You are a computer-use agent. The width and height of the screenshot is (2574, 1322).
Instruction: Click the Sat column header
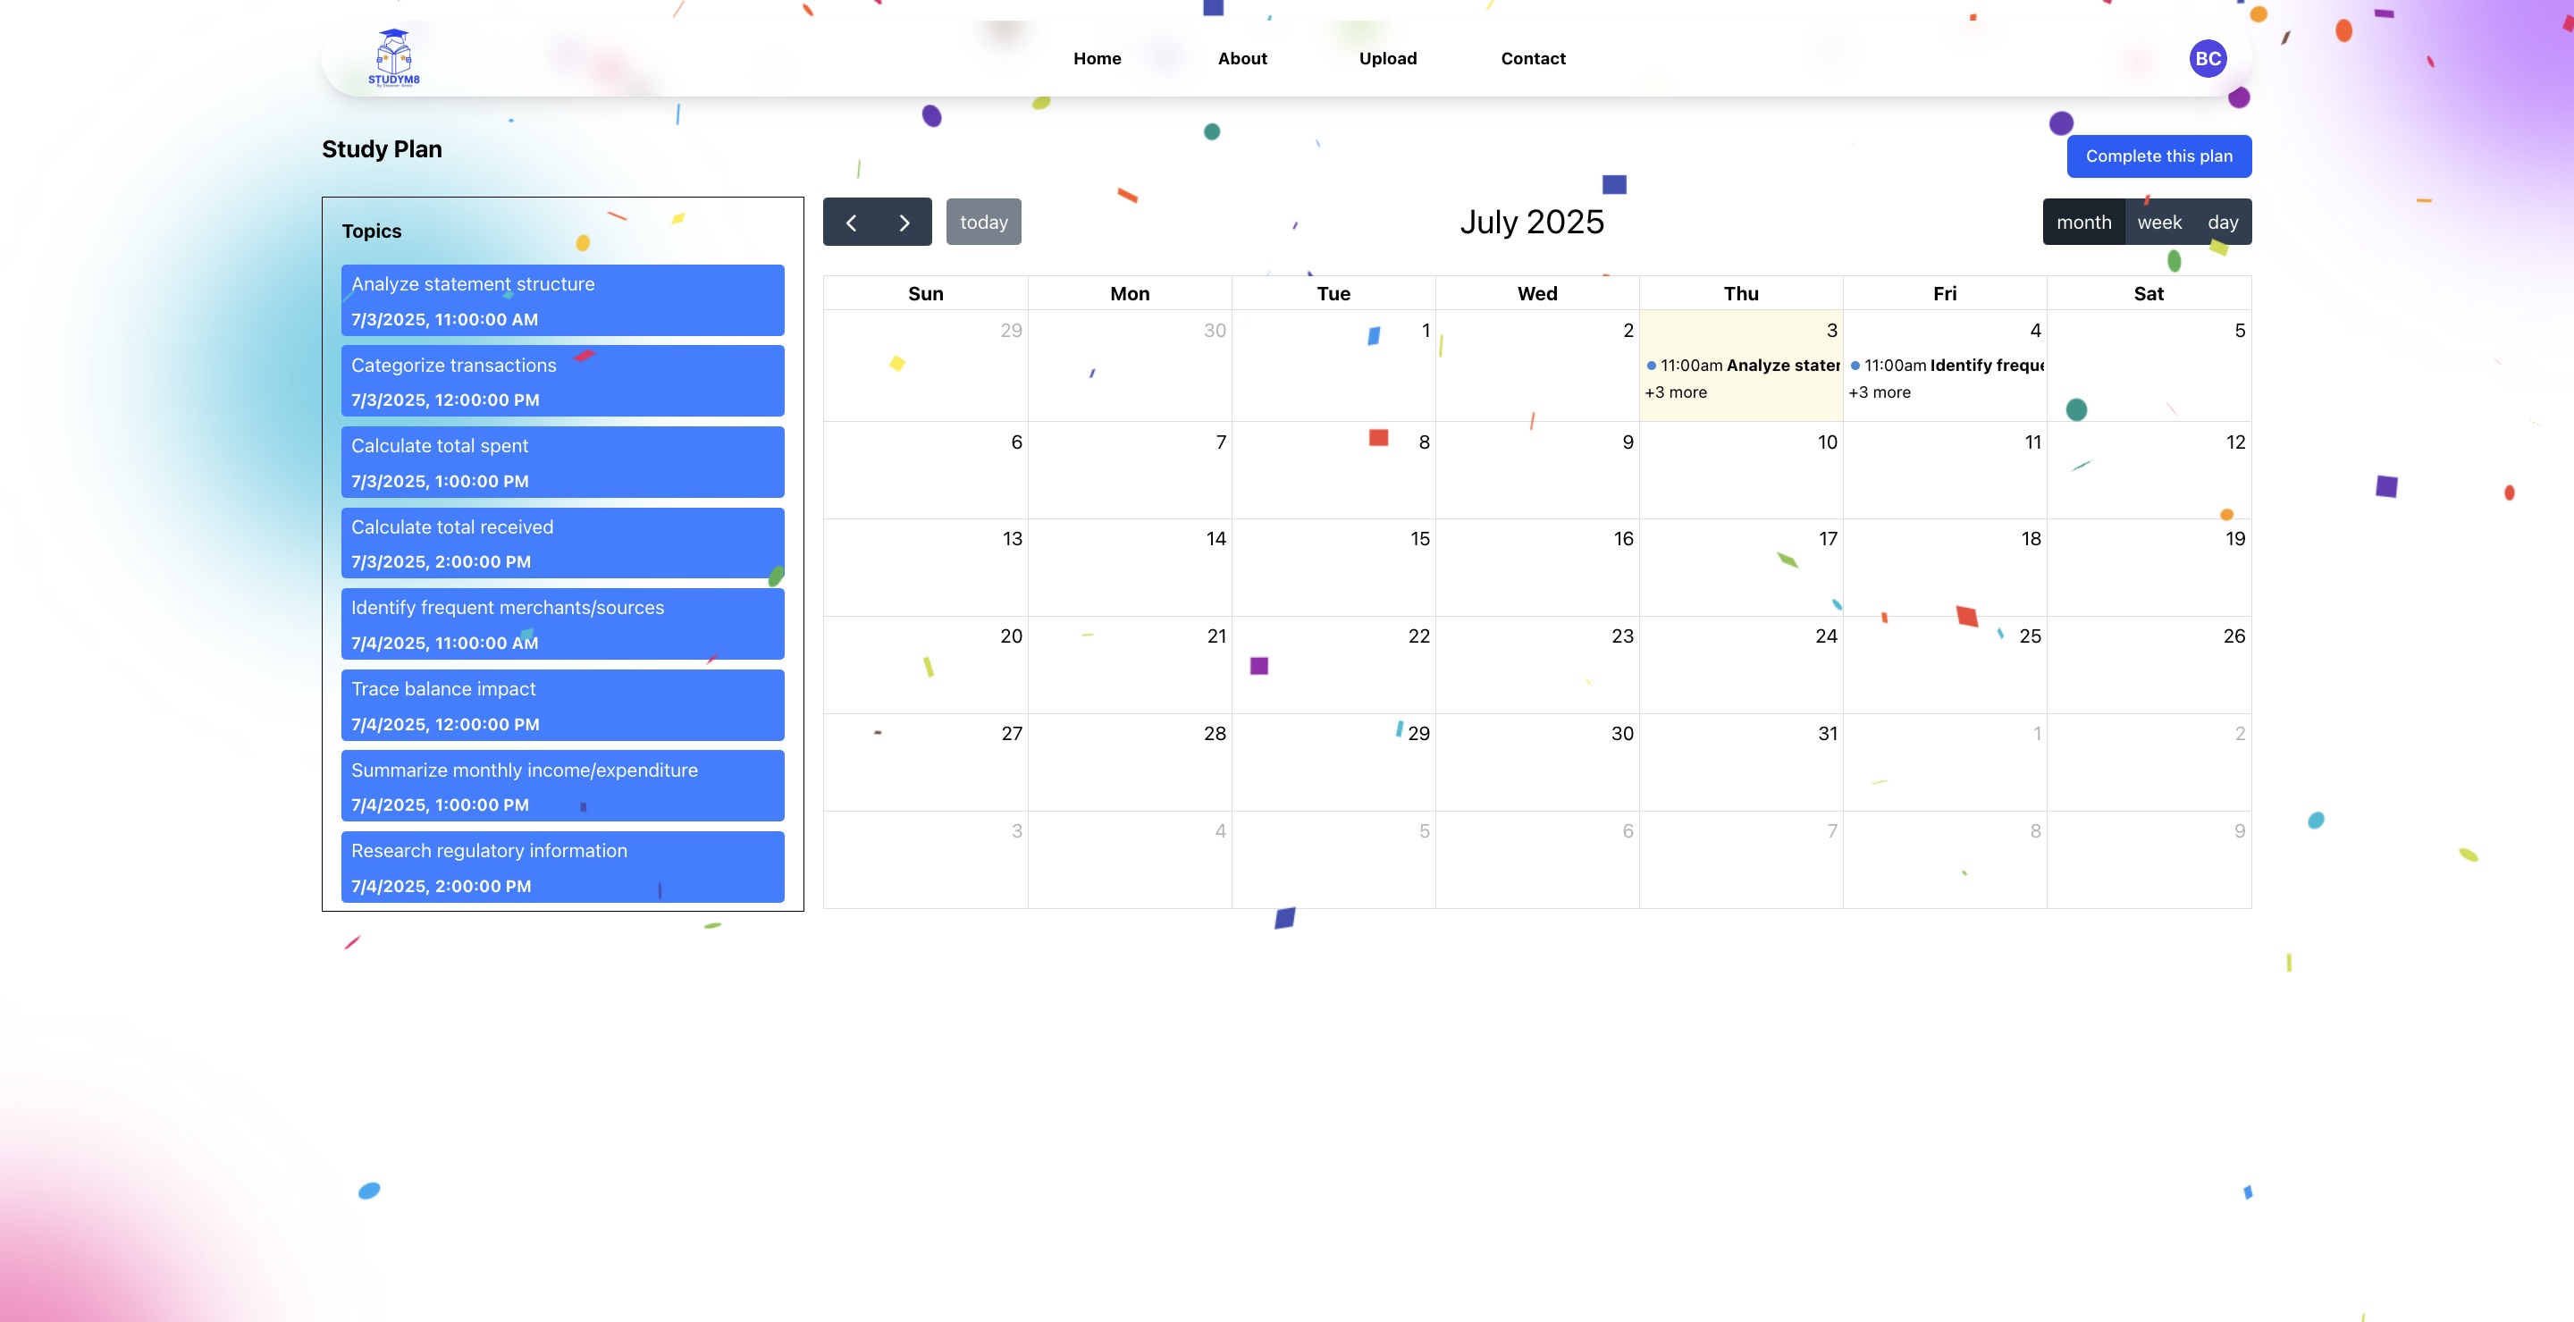(2149, 294)
